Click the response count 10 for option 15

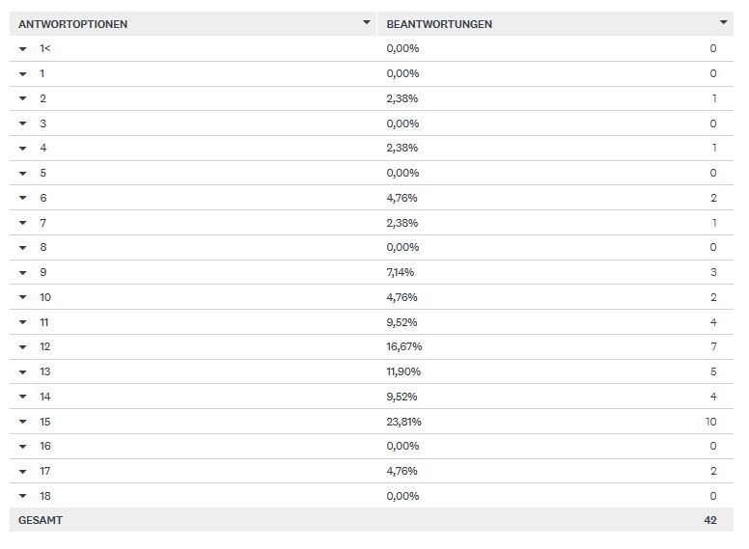(x=711, y=422)
